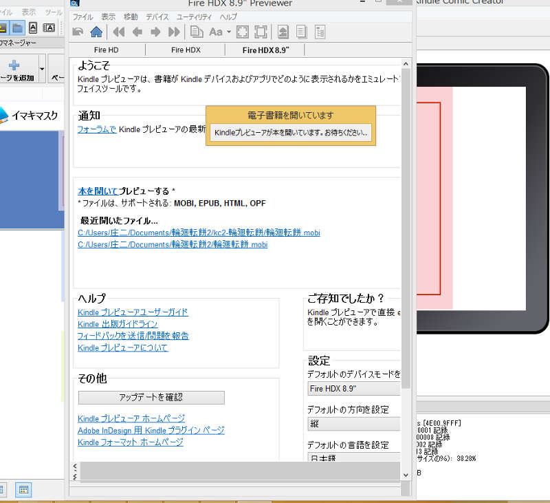Switch to the Fire HDX tab
This screenshot has width=550, height=503.
click(x=186, y=50)
